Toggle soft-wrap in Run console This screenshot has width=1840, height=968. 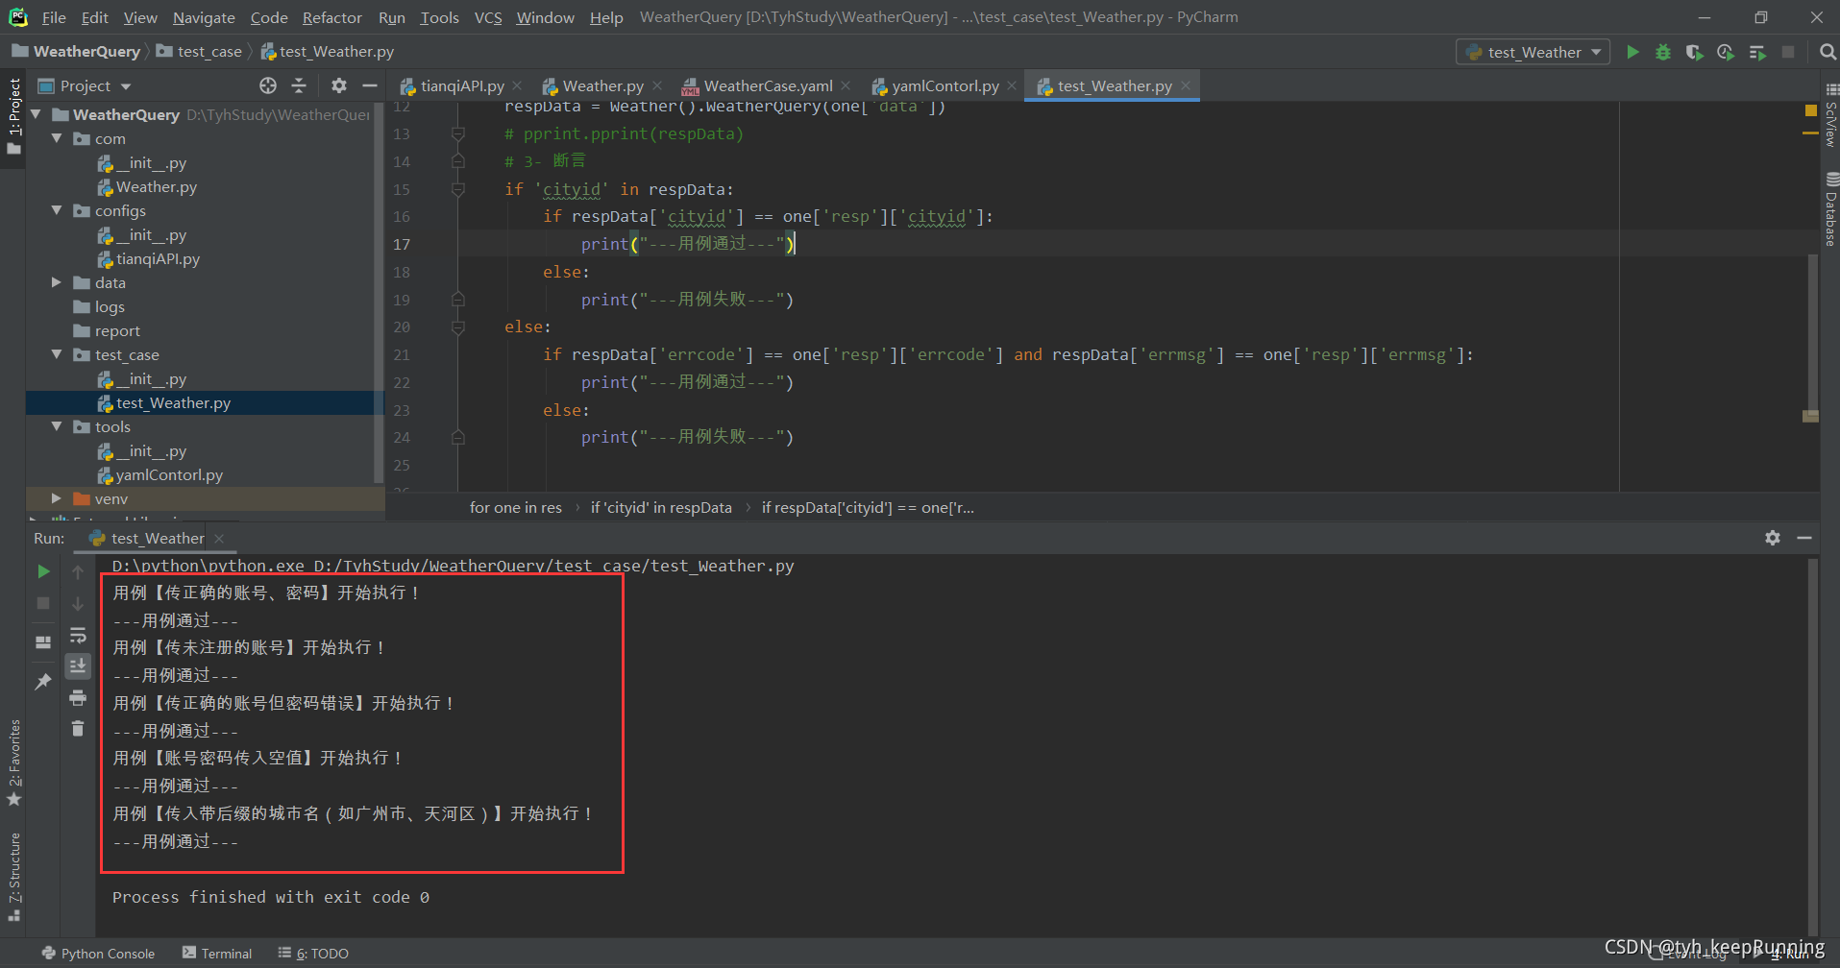(78, 635)
